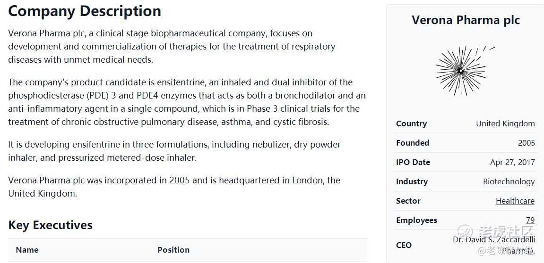Click the IPO Date row label

(413, 162)
